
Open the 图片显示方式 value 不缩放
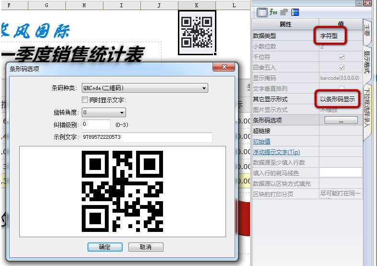point(329,110)
